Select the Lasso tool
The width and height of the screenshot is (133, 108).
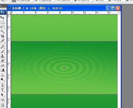click(2, 27)
